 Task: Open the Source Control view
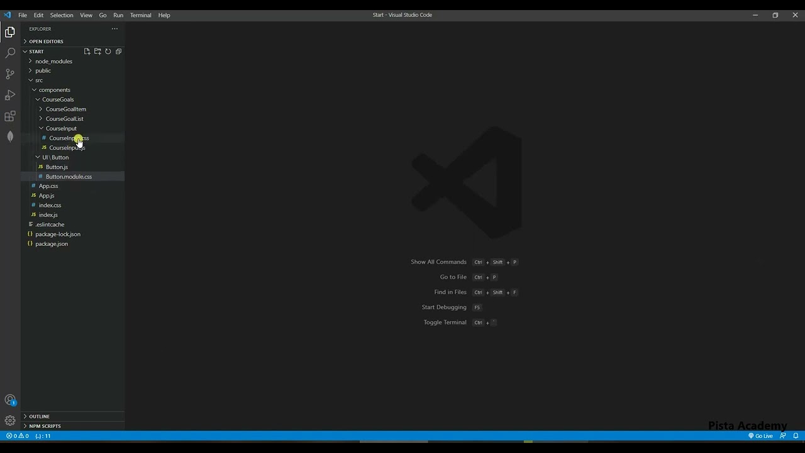(x=10, y=74)
